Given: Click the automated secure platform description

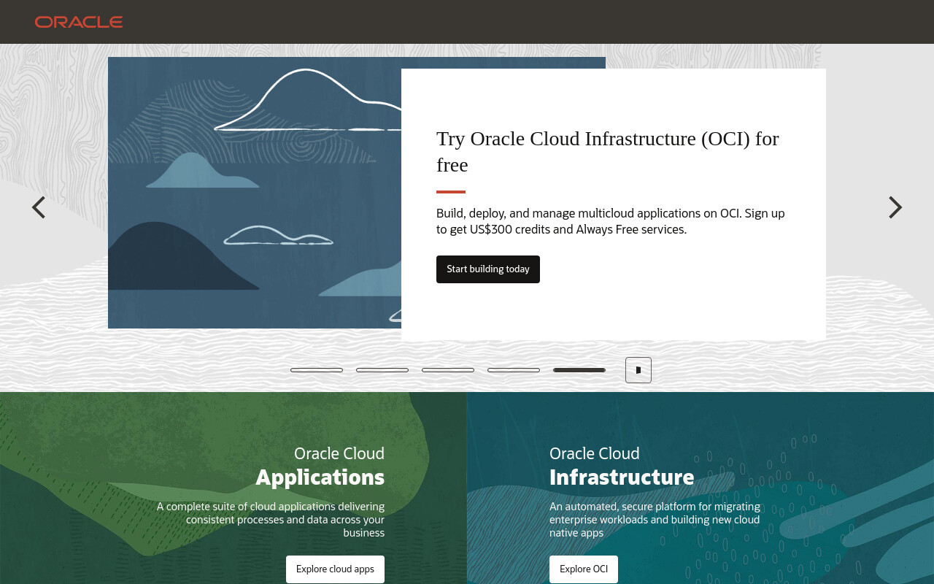Looking at the screenshot, I should (655, 519).
